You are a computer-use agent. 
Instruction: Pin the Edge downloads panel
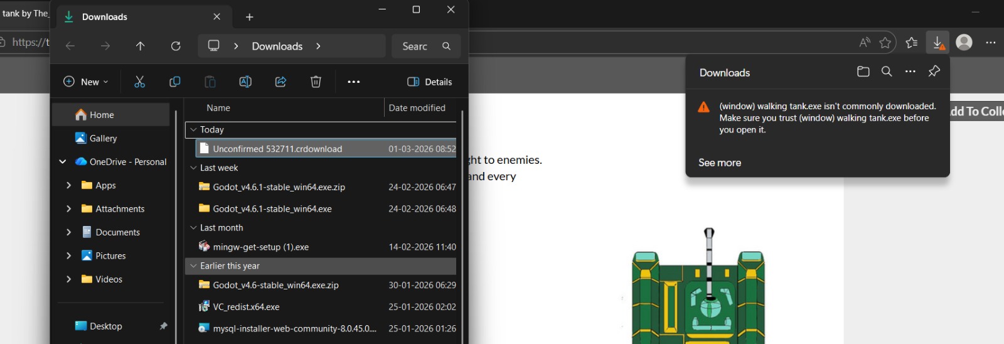pos(934,72)
